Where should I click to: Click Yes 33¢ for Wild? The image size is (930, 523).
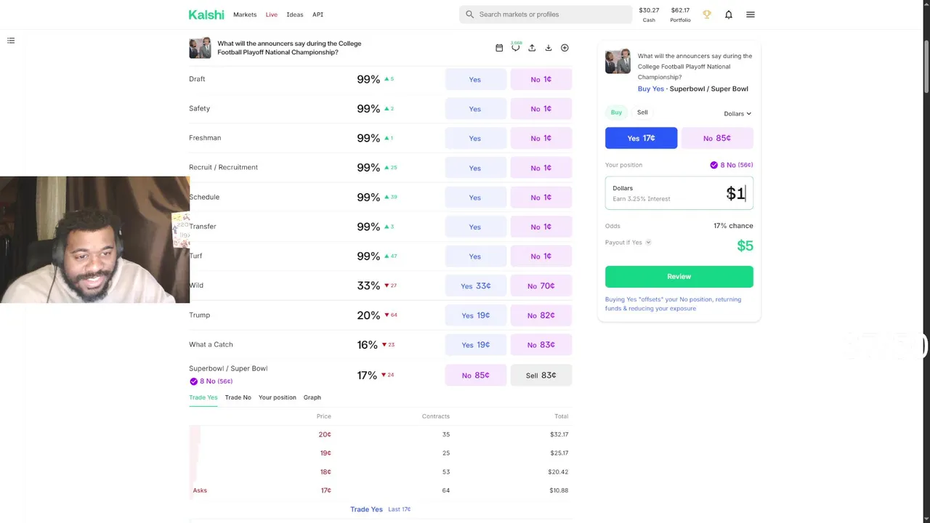(475, 286)
